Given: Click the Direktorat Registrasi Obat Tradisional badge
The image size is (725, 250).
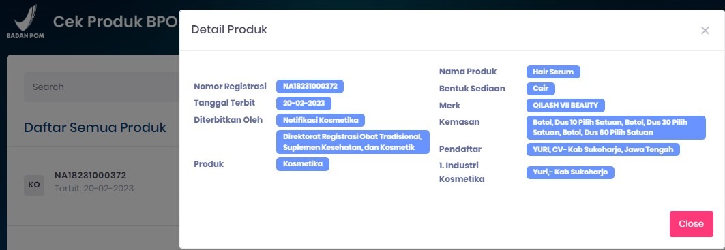Looking at the screenshot, I should click(353, 142).
